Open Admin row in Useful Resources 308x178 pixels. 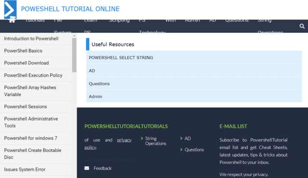(x=194, y=96)
